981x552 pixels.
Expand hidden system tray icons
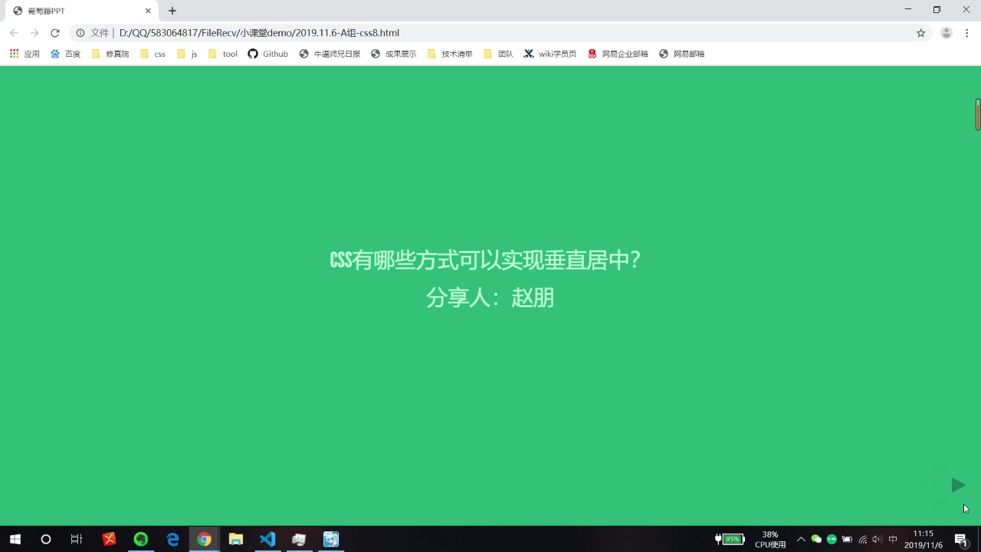(801, 539)
